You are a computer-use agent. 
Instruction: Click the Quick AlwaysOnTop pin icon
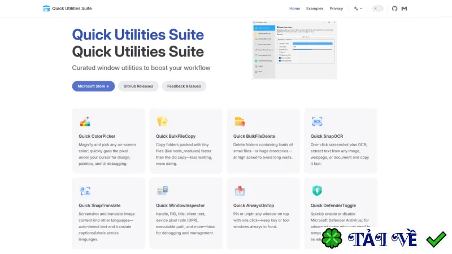[x=240, y=191]
